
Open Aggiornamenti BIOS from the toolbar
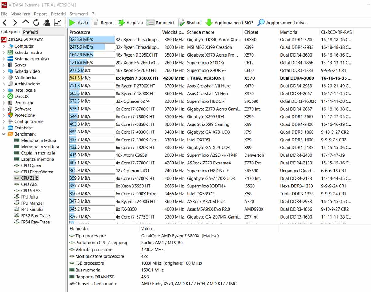pos(229,23)
